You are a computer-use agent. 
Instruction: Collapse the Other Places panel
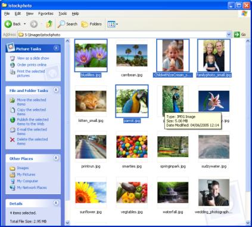point(56,158)
